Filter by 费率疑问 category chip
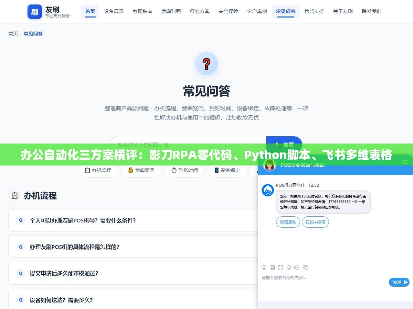Screen dimensions: 413x309 point(141,170)
